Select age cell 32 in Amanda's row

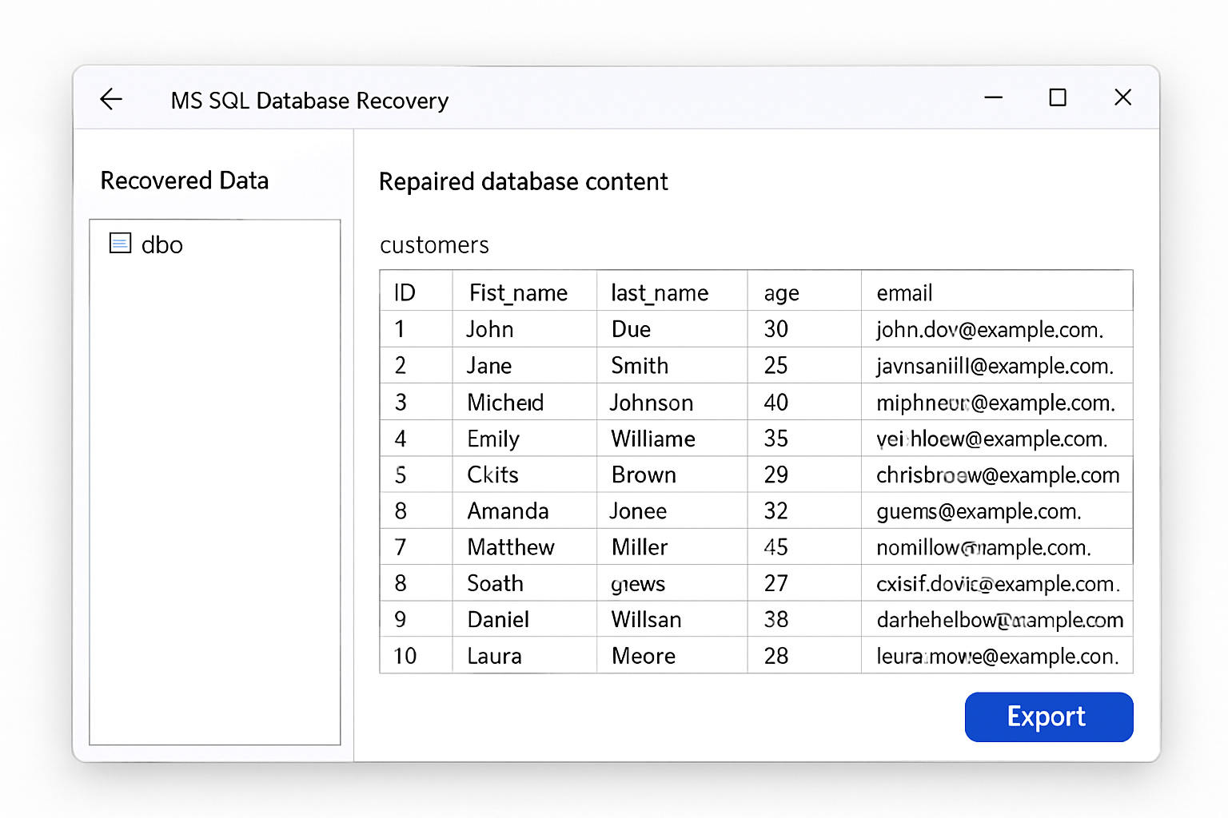[804, 510]
